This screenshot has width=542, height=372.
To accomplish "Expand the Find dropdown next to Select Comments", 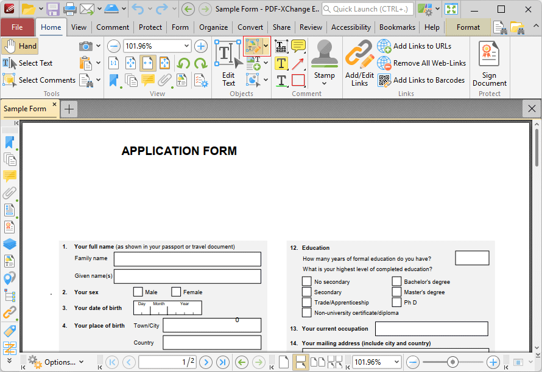I will coord(98,80).
